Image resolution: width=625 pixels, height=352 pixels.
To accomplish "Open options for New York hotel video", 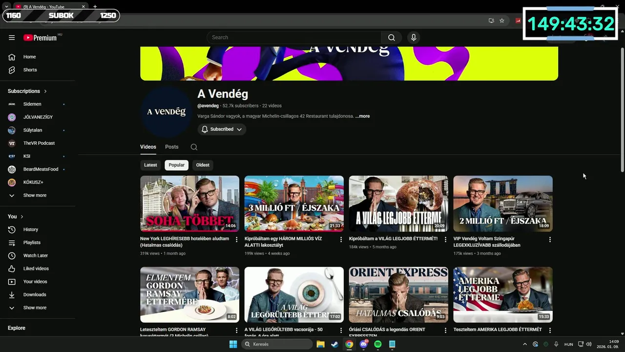I will [x=237, y=240].
